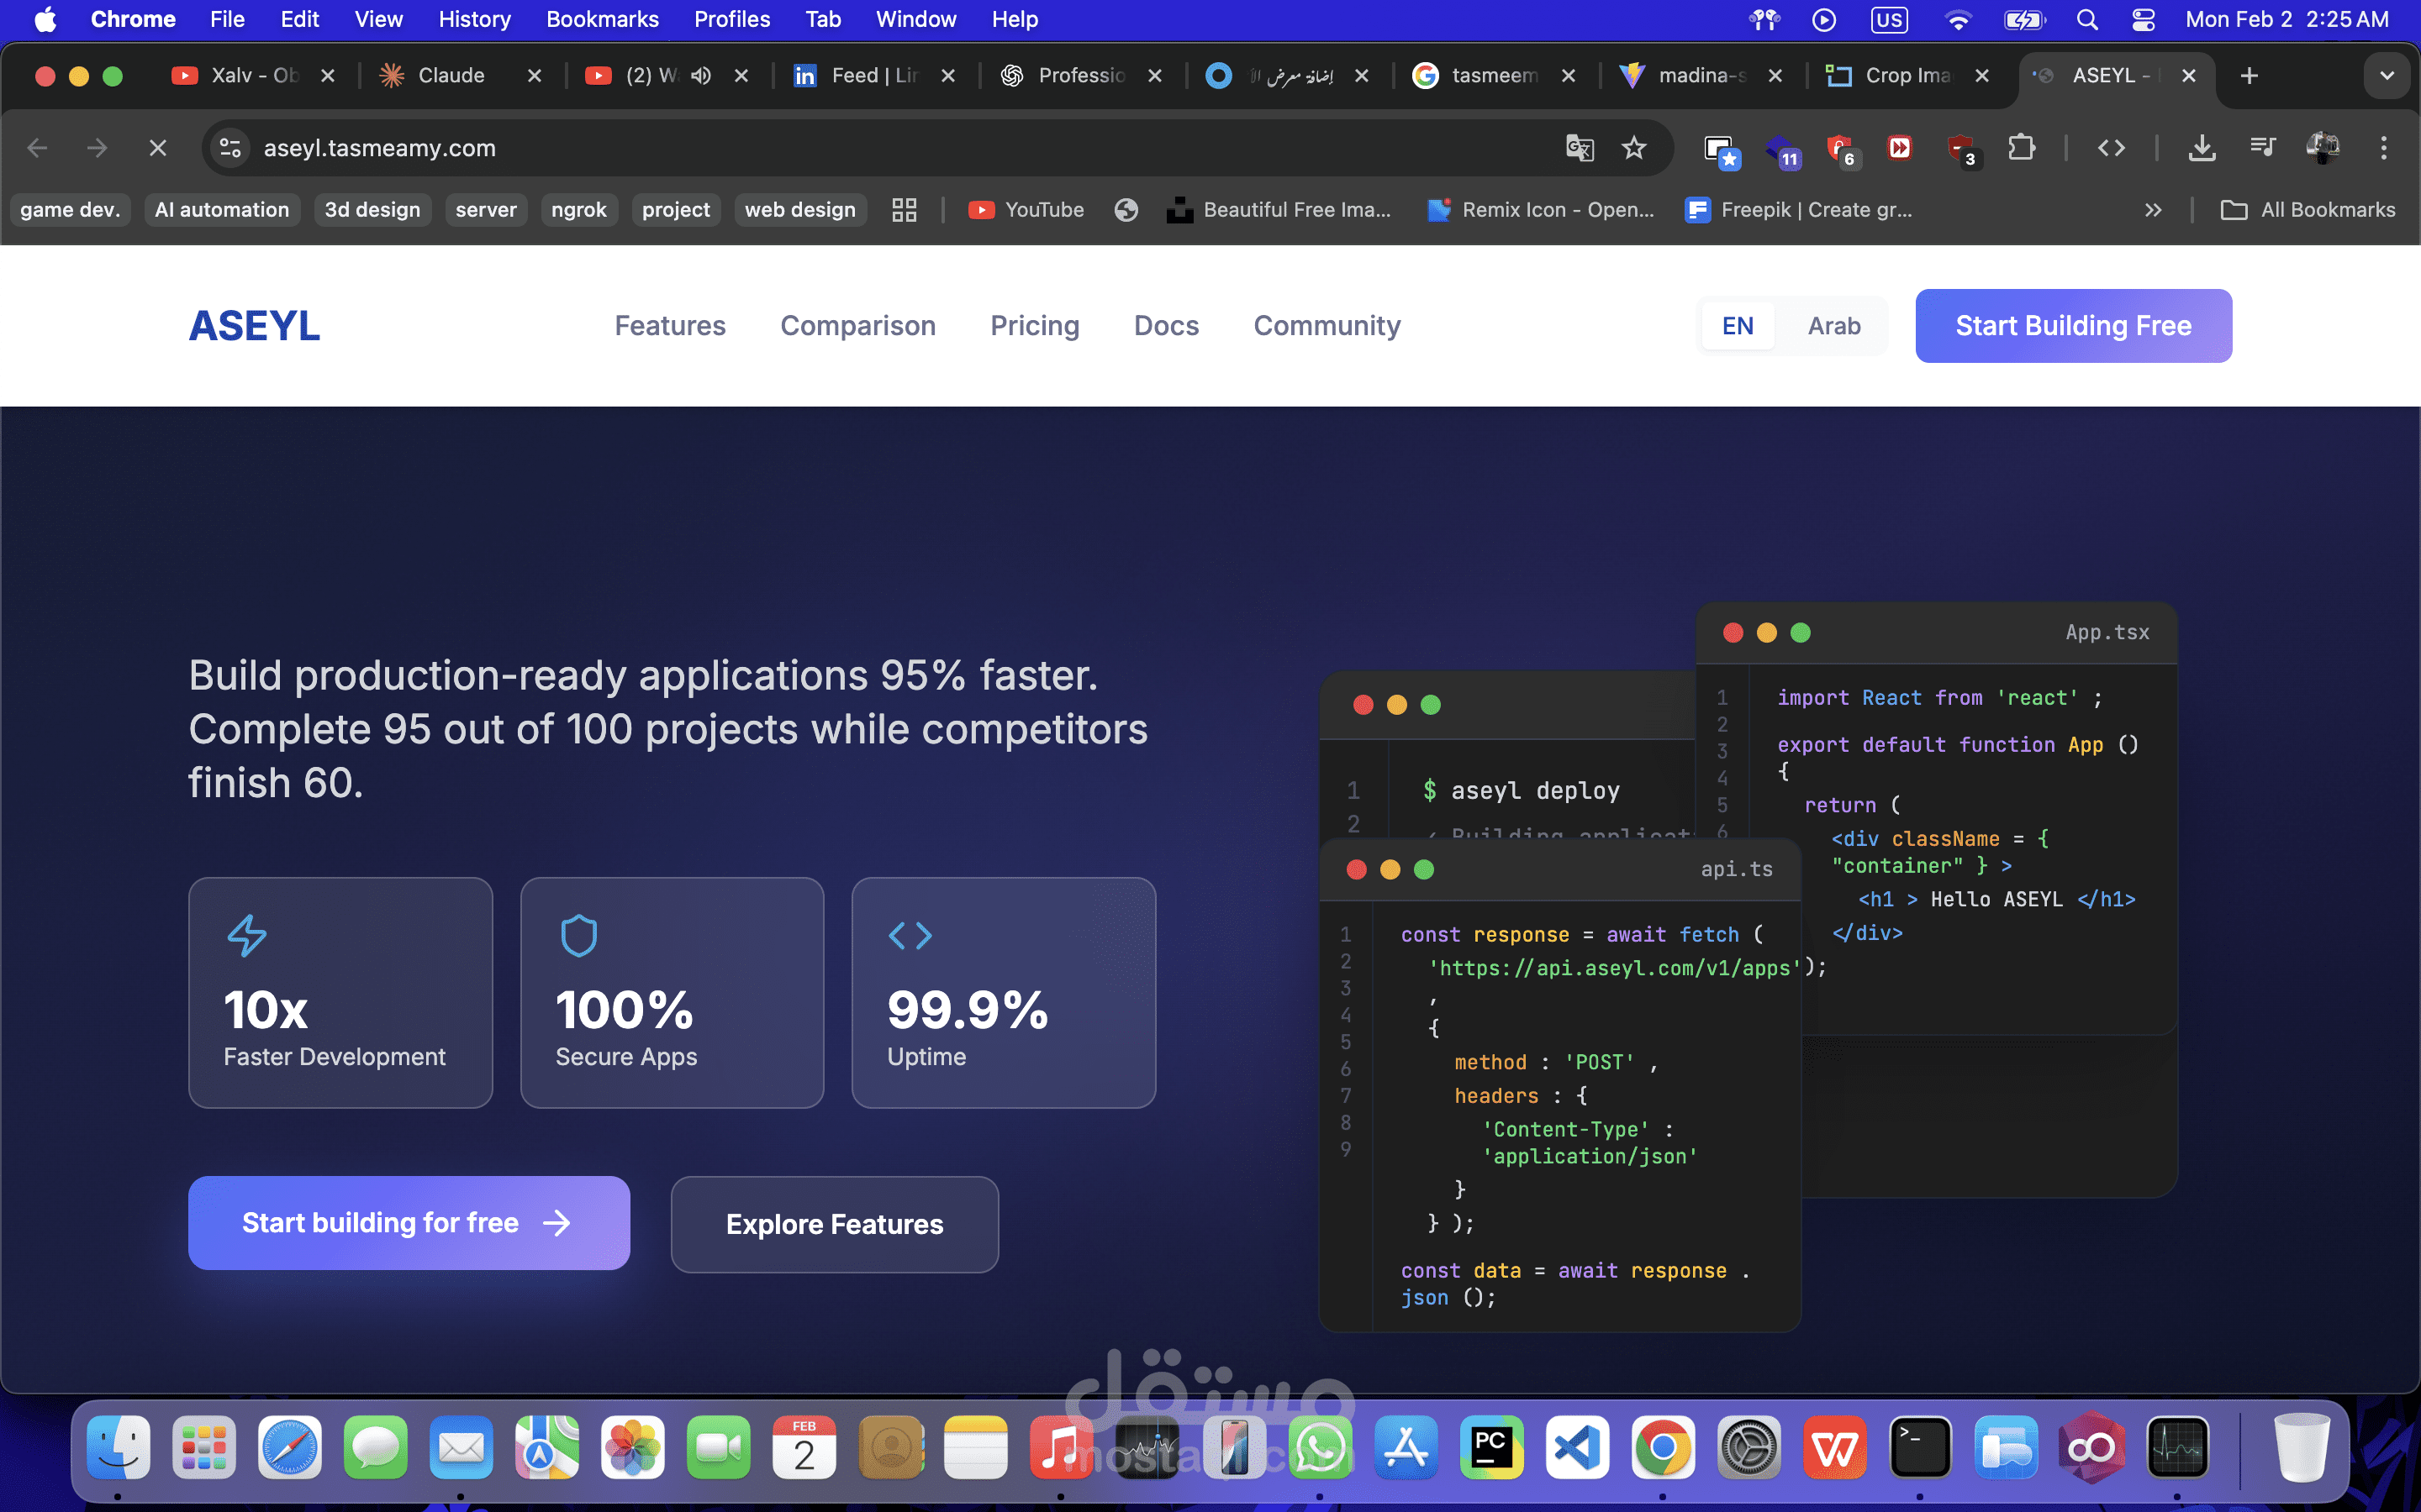Screen dimensions: 2421x1512
Task: Open the site information icon beside the URL
Action: 230,148
